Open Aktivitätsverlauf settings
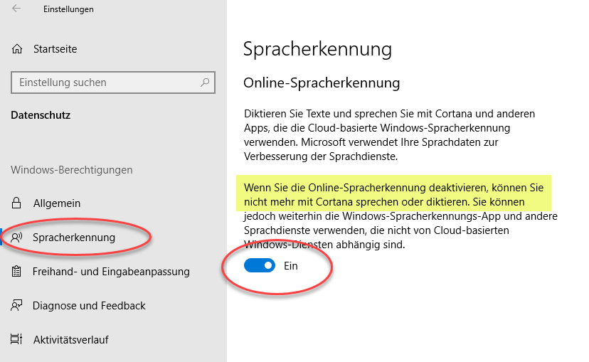Viewport: 589px width, 362px height. pyautogui.click(x=70, y=340)
